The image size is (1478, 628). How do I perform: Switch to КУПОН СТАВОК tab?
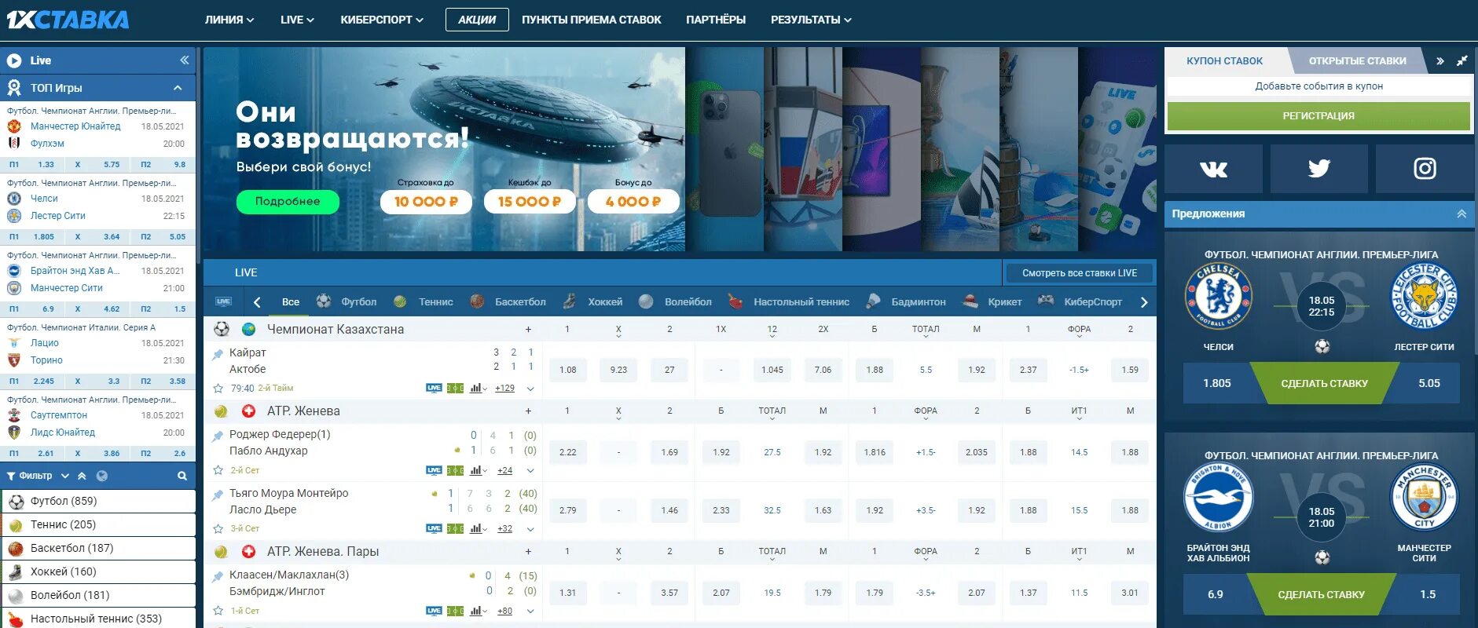pyautogui.click(x=1224, y=60)
